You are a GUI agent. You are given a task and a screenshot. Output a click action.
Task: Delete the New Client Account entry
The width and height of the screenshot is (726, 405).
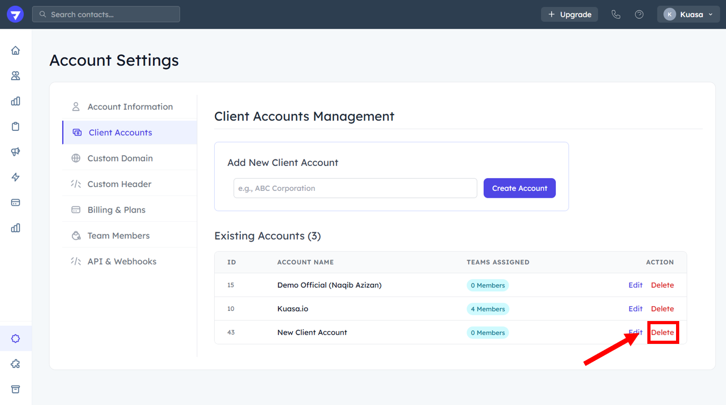click(x=662, y=333)
